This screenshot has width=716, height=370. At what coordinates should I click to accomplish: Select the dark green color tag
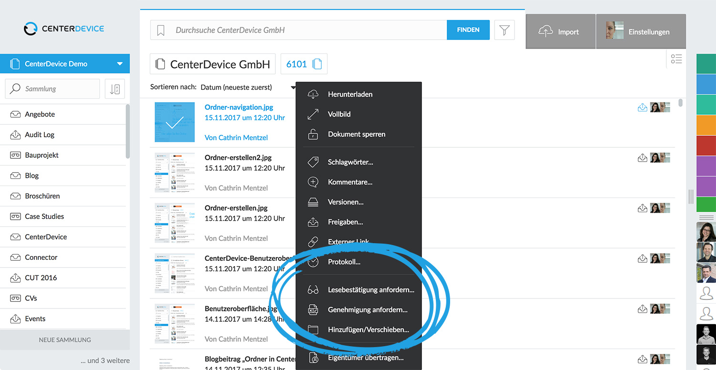[706, 64]
